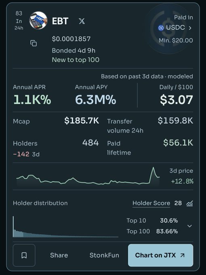Click the Top 10 value 30.6%
The height and width of the screenshot is (275, 206).
[169, 220]
